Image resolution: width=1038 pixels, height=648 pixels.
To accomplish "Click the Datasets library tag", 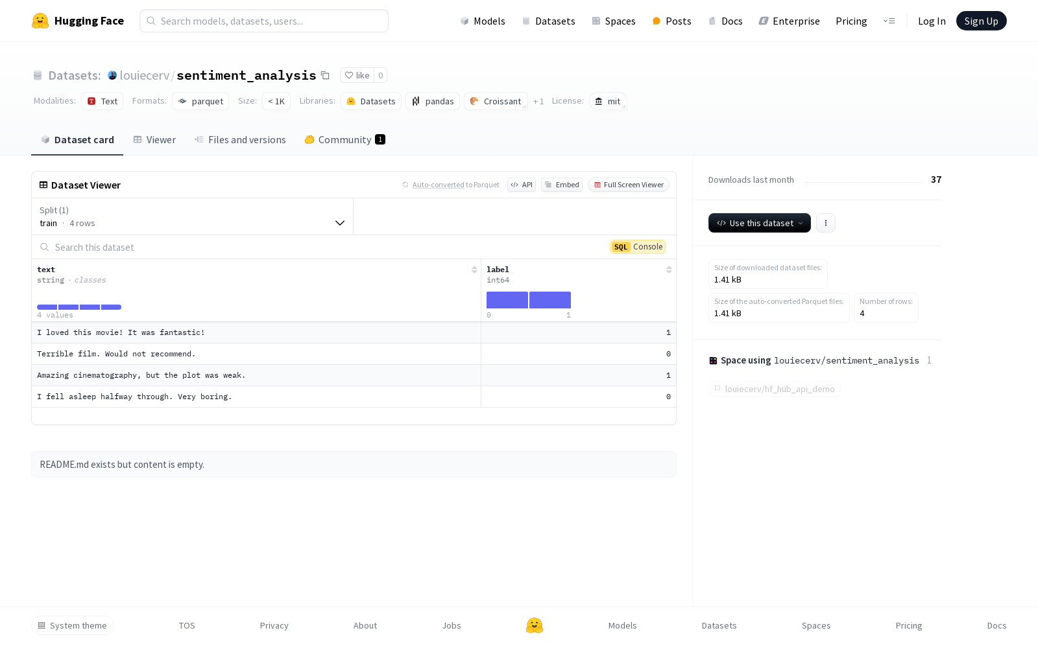I will tap(371, 101).
